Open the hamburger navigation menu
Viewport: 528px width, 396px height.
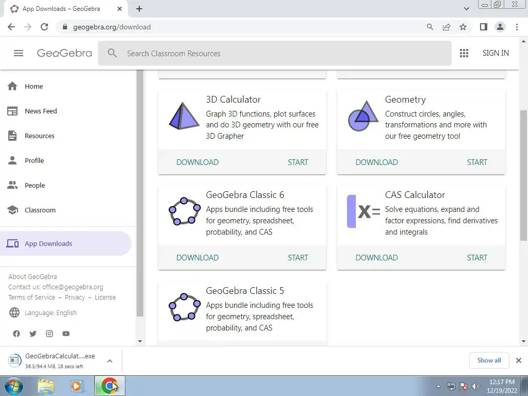tap(19, 53)
